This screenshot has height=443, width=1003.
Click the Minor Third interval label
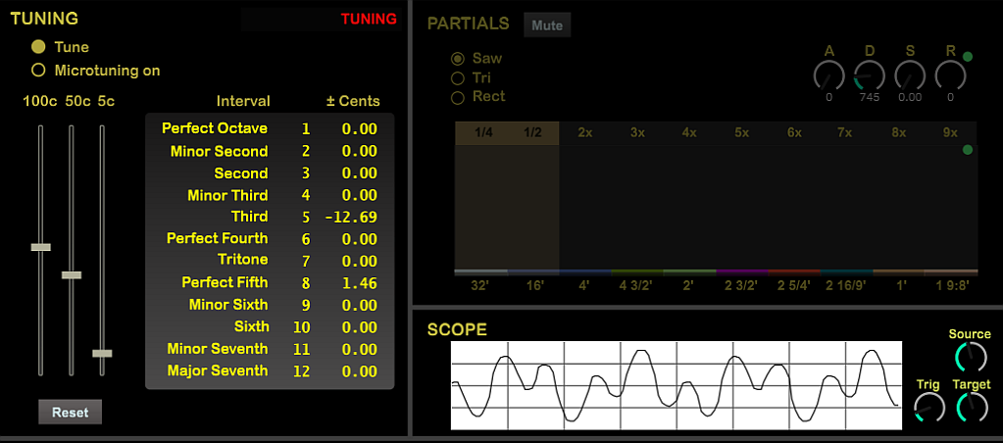(x=227, y=195)
